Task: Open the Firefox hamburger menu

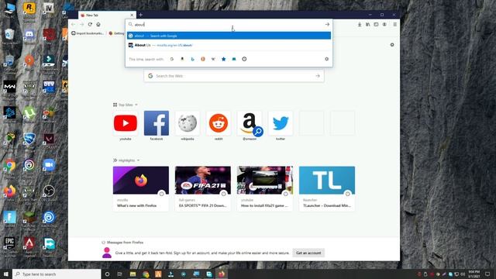Action: tap(394, 24)
